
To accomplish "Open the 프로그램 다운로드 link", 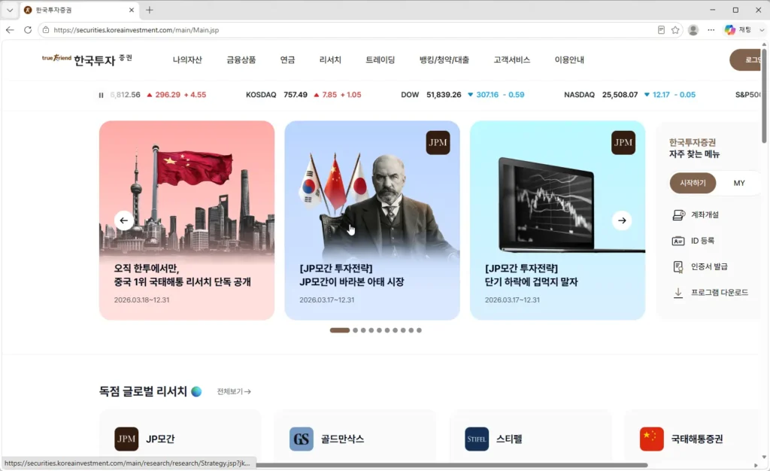I will pos(720,293).
